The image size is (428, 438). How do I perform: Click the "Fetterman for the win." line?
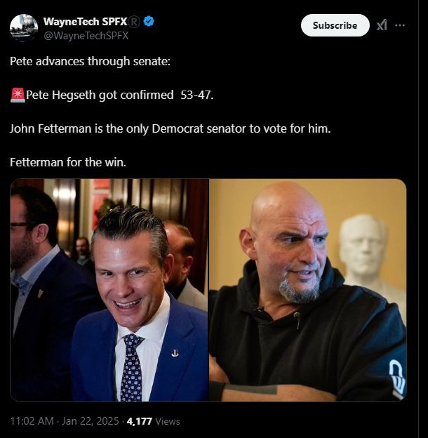click(x=67, y=163)
